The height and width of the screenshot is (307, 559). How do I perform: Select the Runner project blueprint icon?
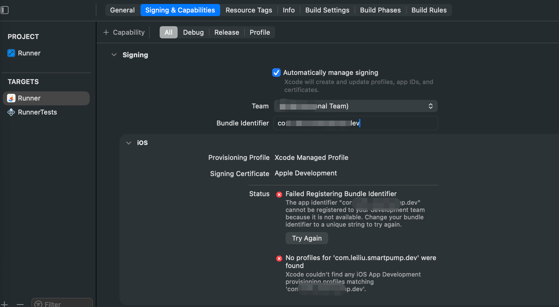[11, 53]
